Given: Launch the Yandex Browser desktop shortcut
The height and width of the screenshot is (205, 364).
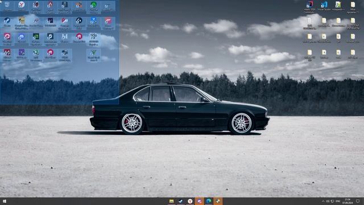Looking at the screenshot, I should pos(22,6).
